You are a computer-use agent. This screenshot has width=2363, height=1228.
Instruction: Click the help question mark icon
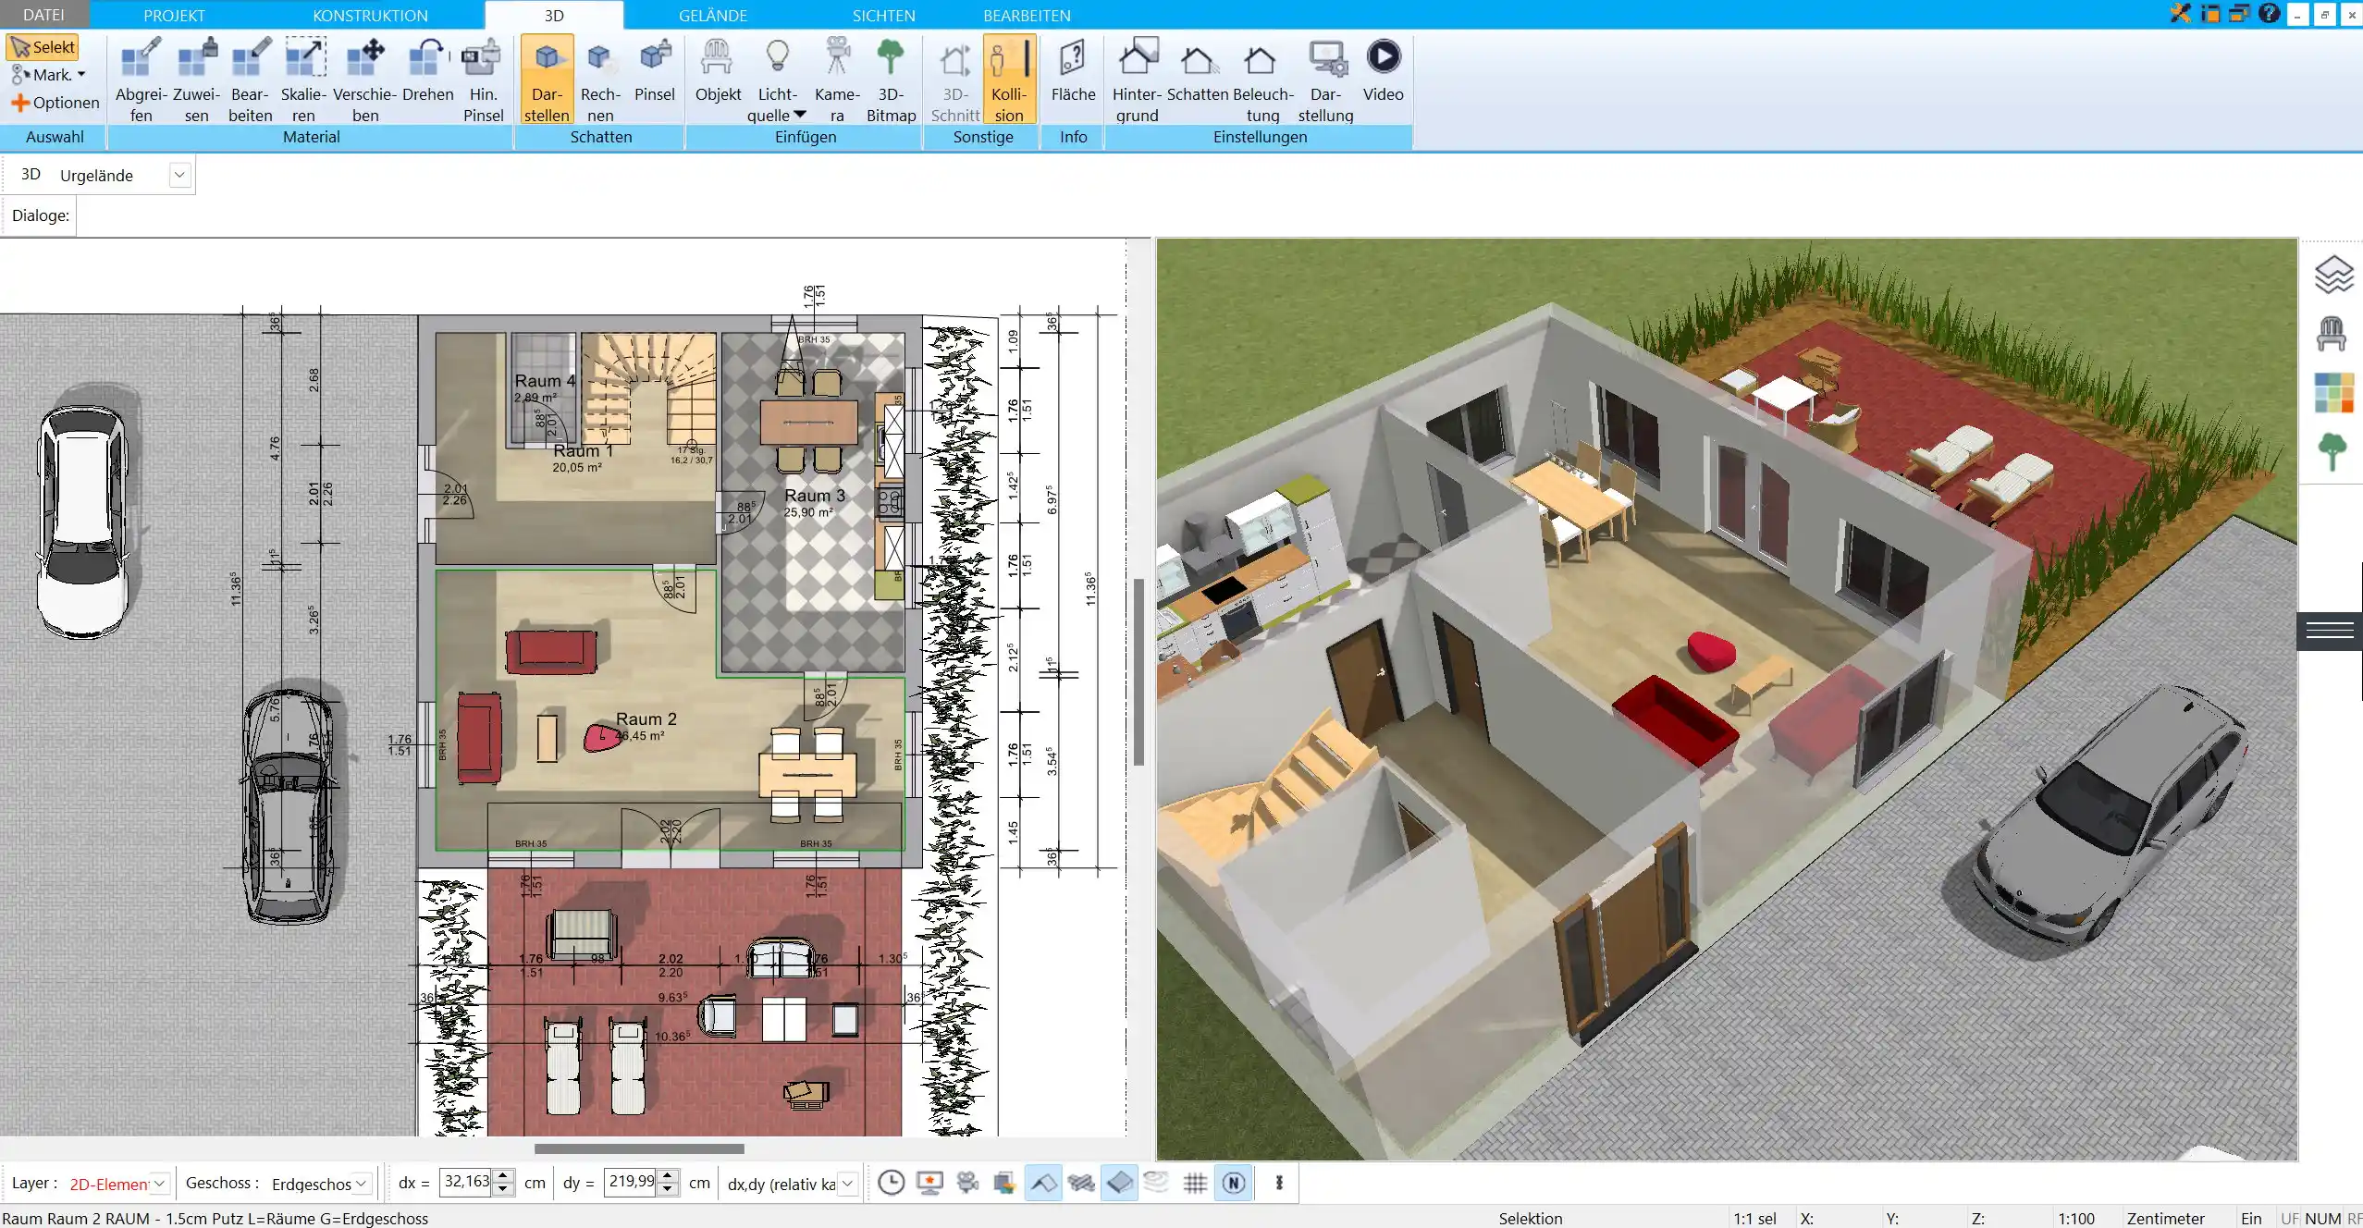click(2268, 13)
